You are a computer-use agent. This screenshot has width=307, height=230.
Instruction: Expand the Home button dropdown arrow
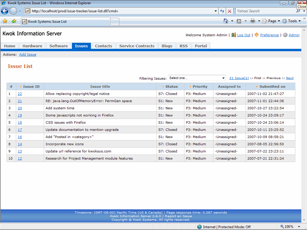232,21
